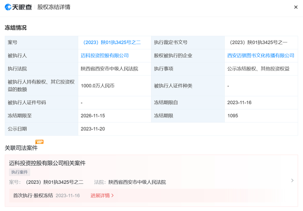Select the 冻结期限自 label
This screenshot has width=303, height=211.
(x=166, y=102)
